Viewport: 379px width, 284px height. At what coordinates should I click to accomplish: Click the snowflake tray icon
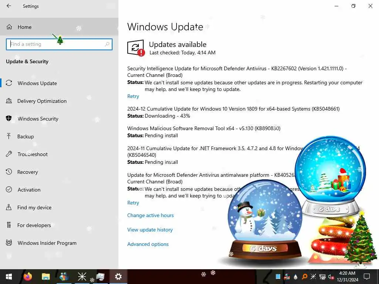(313, 277)
